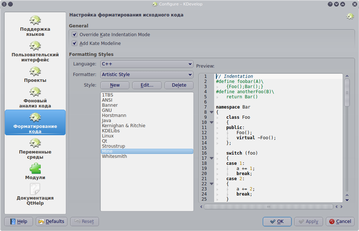
Task: Open Переменные среды settings icon
Action: point(35,143)
